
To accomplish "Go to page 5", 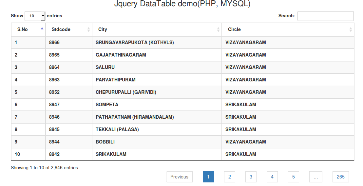I will (294, 177).
